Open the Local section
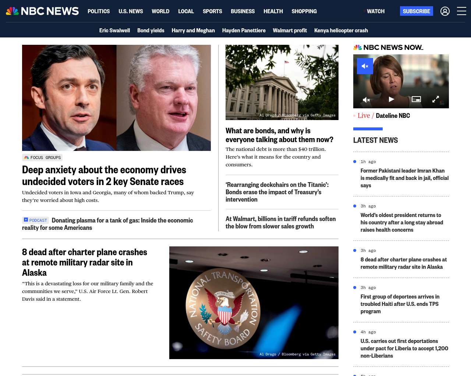471x376 pixels. pyautogui.click(x=186, y=11)
